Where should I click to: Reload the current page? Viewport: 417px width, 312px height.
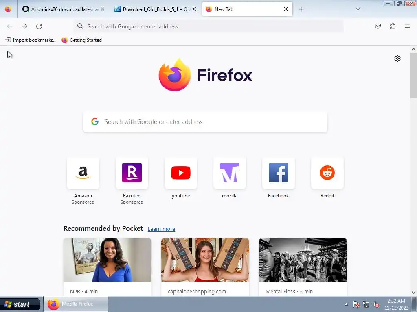click(39, 26)
